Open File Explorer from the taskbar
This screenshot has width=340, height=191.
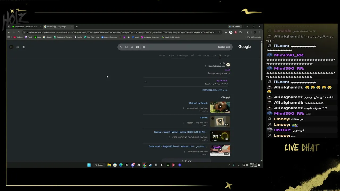pyautogui.click(x=109, y=165)
